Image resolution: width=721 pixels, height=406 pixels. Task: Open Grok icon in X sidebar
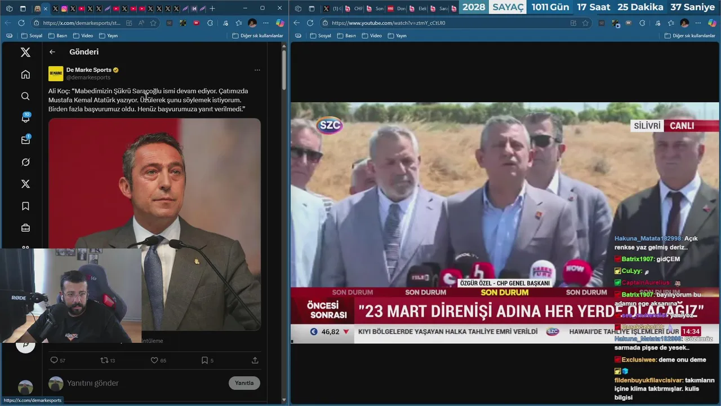coord(25,162)
